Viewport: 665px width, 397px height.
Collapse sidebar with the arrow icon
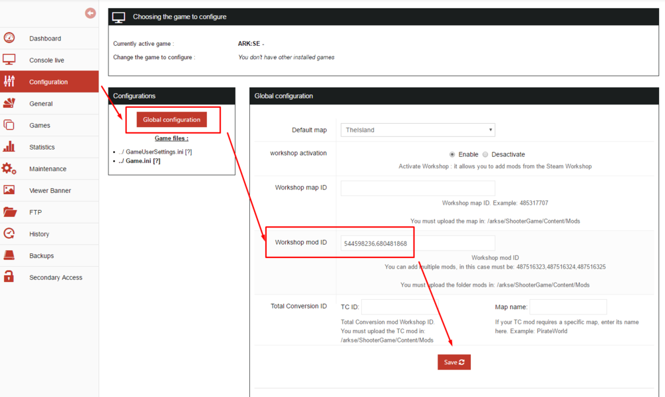click(90, 13)
